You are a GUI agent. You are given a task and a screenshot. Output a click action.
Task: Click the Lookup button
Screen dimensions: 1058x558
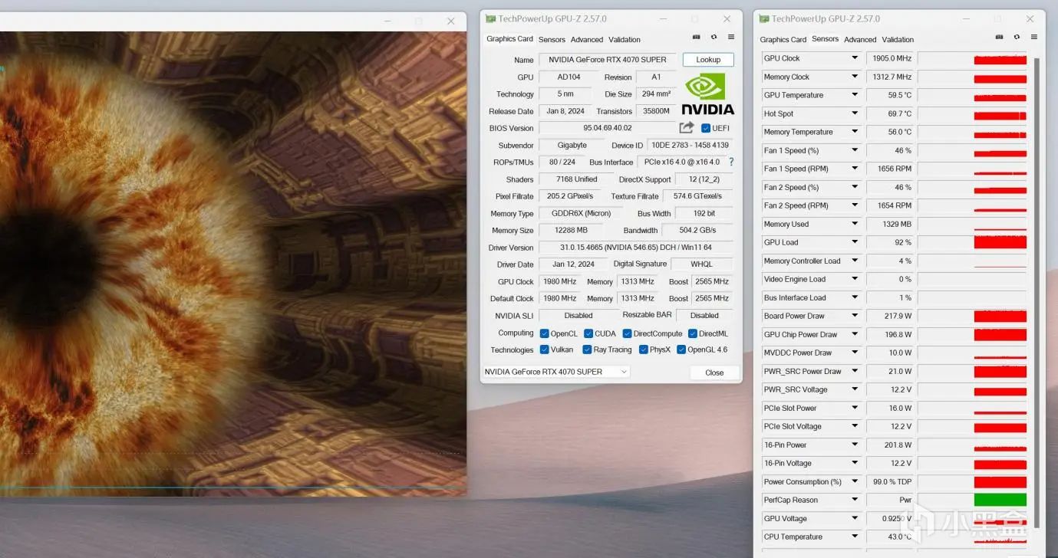pos(708,60)
